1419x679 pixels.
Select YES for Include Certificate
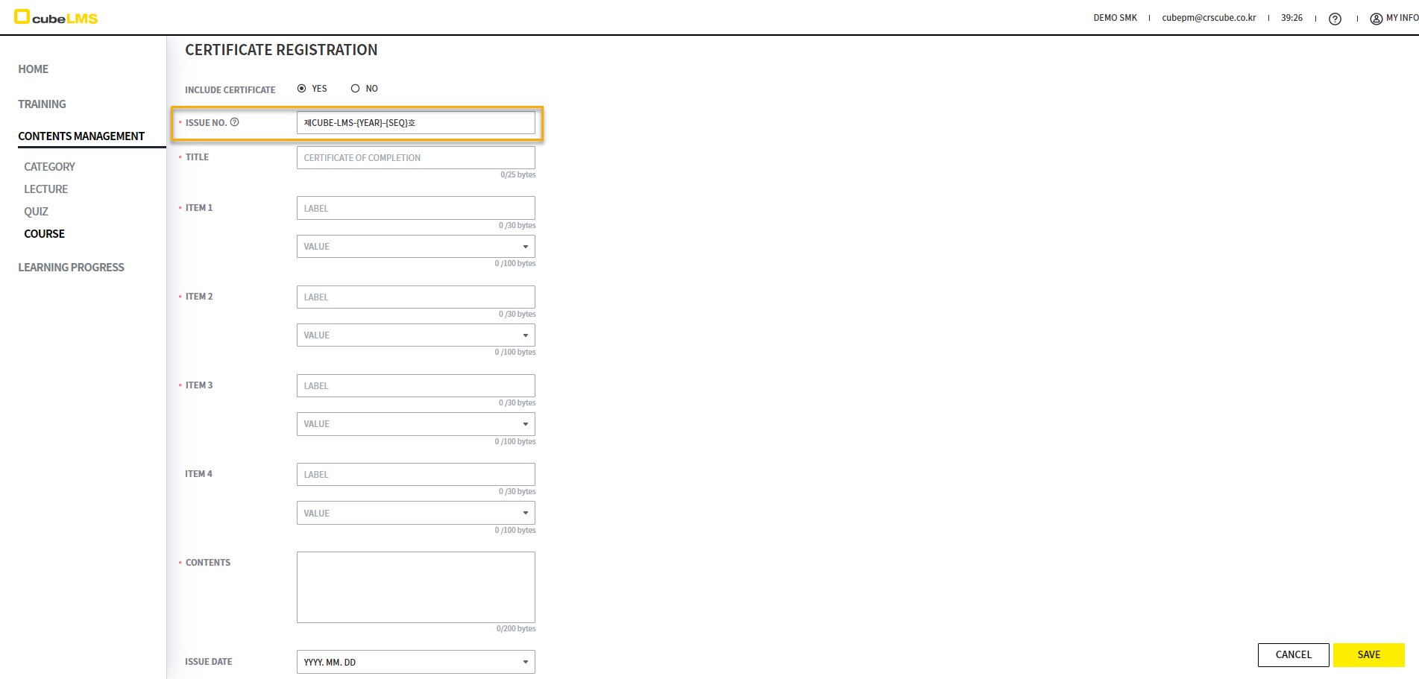(302, 89)
